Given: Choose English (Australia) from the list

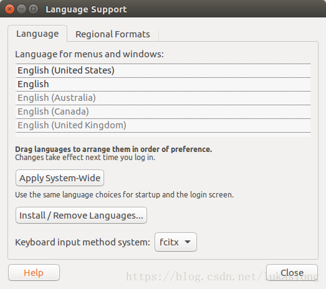Looking at the screenshot, I should coord(163,98).
